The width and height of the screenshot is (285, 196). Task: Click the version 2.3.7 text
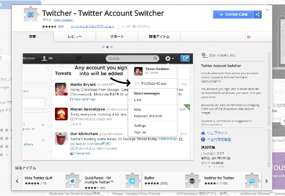coord(213,153)
